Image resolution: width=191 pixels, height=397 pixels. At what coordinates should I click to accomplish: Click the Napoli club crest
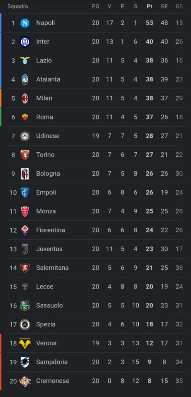(25, 23)
